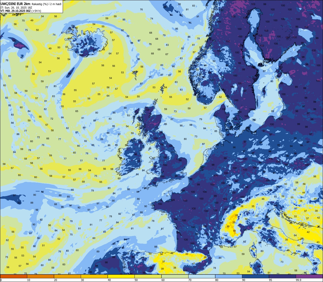Click the humidity value '43' at the right edge
Screen dimensions: 323x282
(318, 242)
